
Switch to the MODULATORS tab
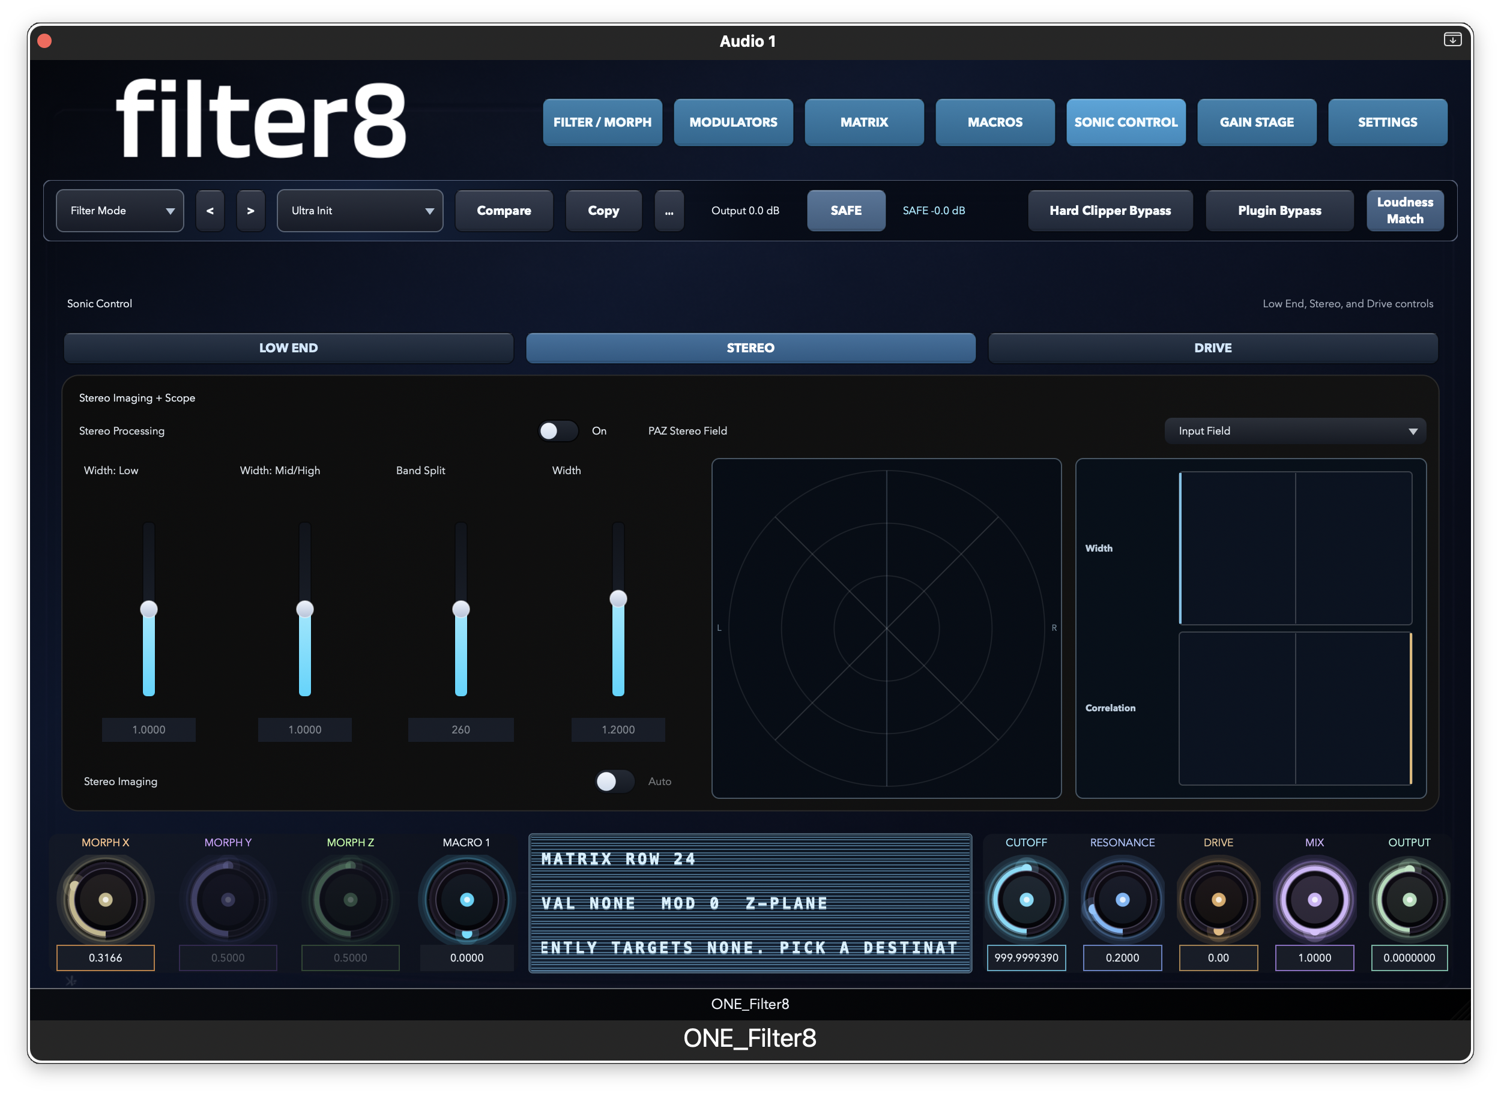[x=733, y=122]
